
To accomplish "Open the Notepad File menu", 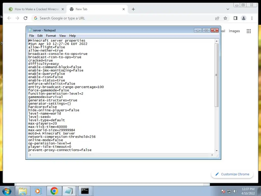I will click(x=31, y=36).
